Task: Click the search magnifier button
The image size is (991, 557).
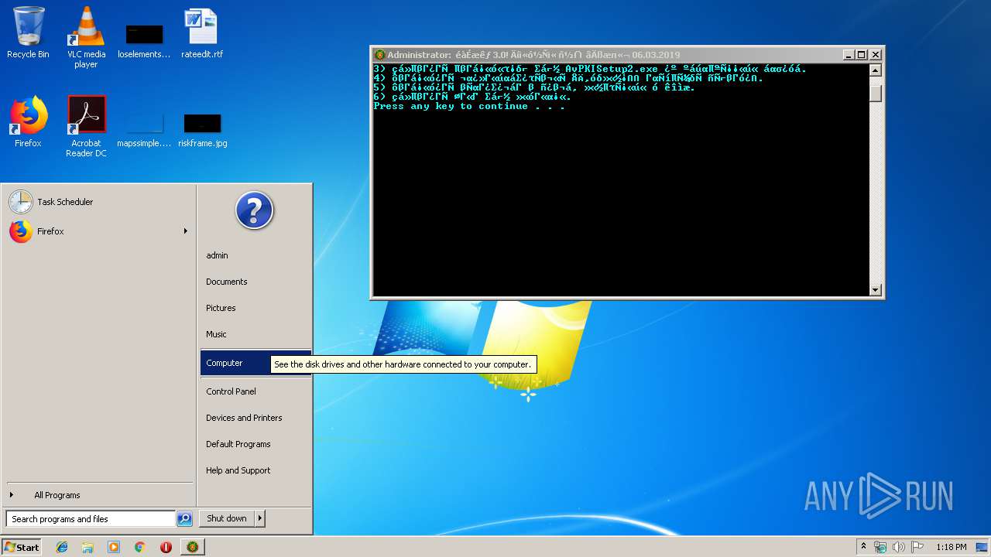Action: (x=184, y=519)
